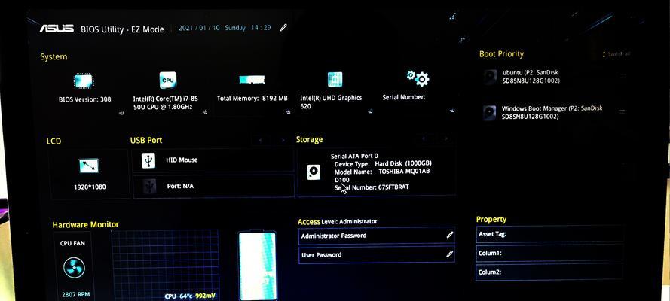The image size is (670, 301).
Task: Click the memory module icon
Action: pos(252,80)
